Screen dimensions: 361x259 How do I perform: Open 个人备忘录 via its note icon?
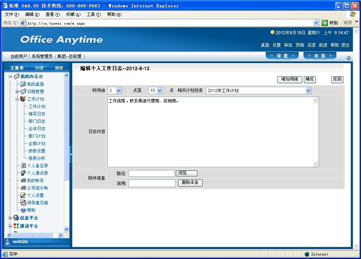point(23,165)
